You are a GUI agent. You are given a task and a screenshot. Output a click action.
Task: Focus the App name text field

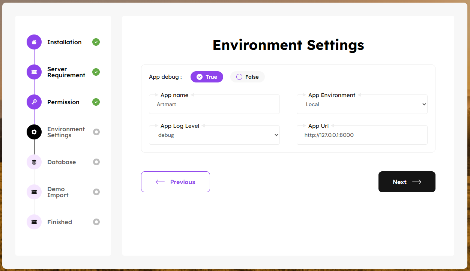[x=214, y=105]
